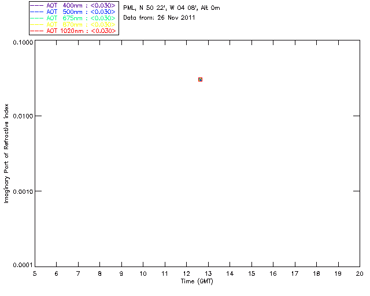Viewport: 370px width, 296px height.
Task: Select the 'AOT 870nm : <0.030>' legend entry
Action: click(73, 24)
